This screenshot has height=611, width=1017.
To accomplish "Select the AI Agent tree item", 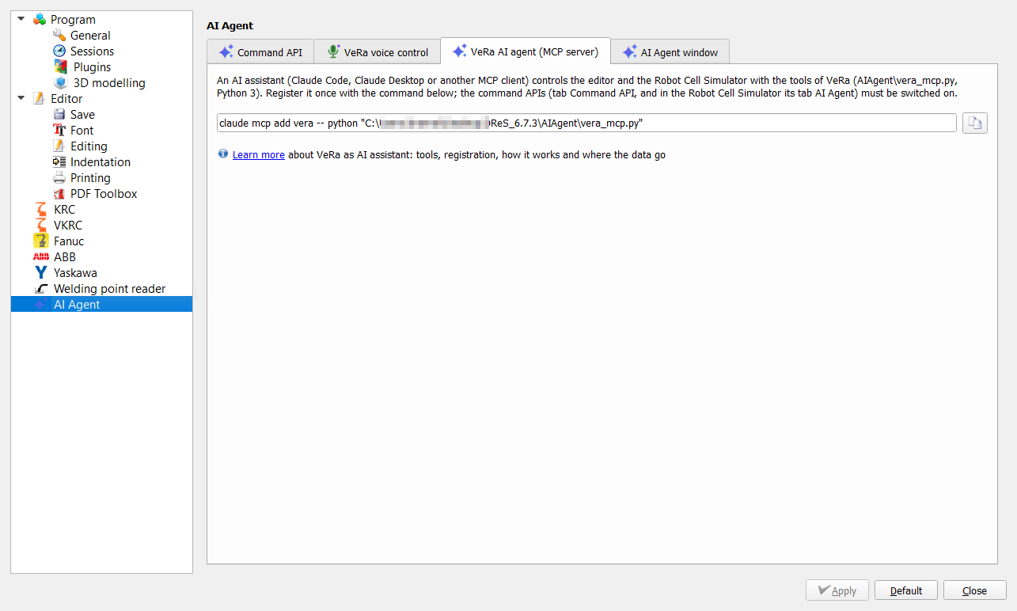I will click(x=101, y=304).
